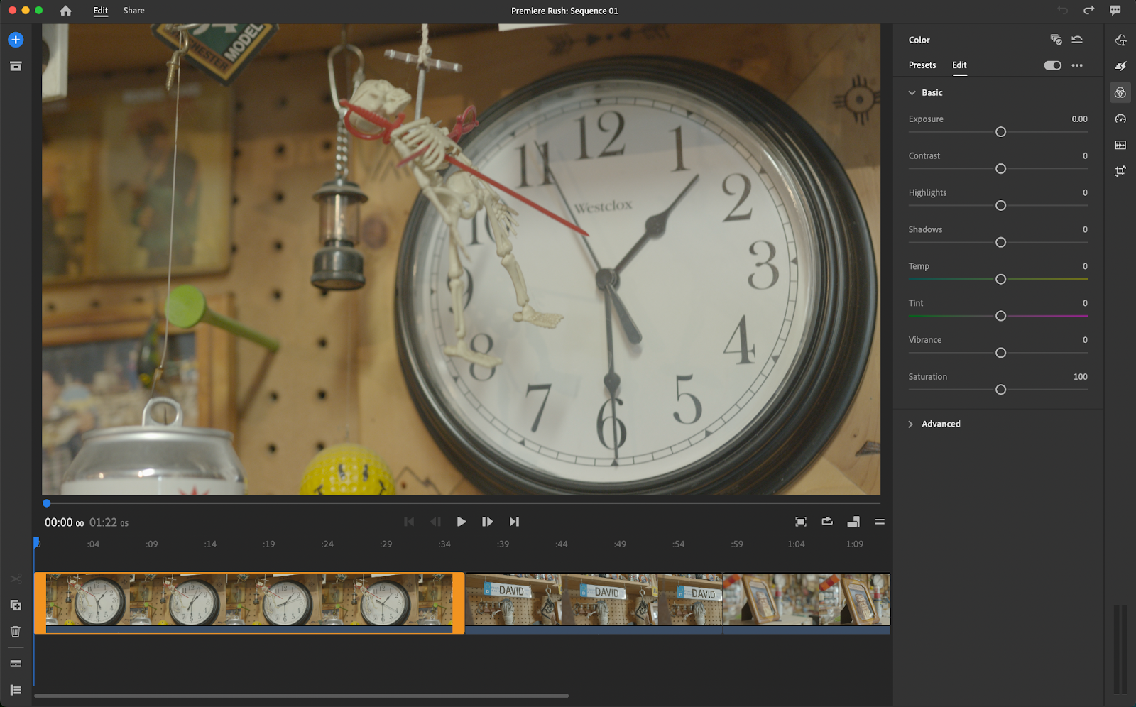
Task: Delete the selected clip with trash icon
Action: pyautogui.click(x=16, y=631)
